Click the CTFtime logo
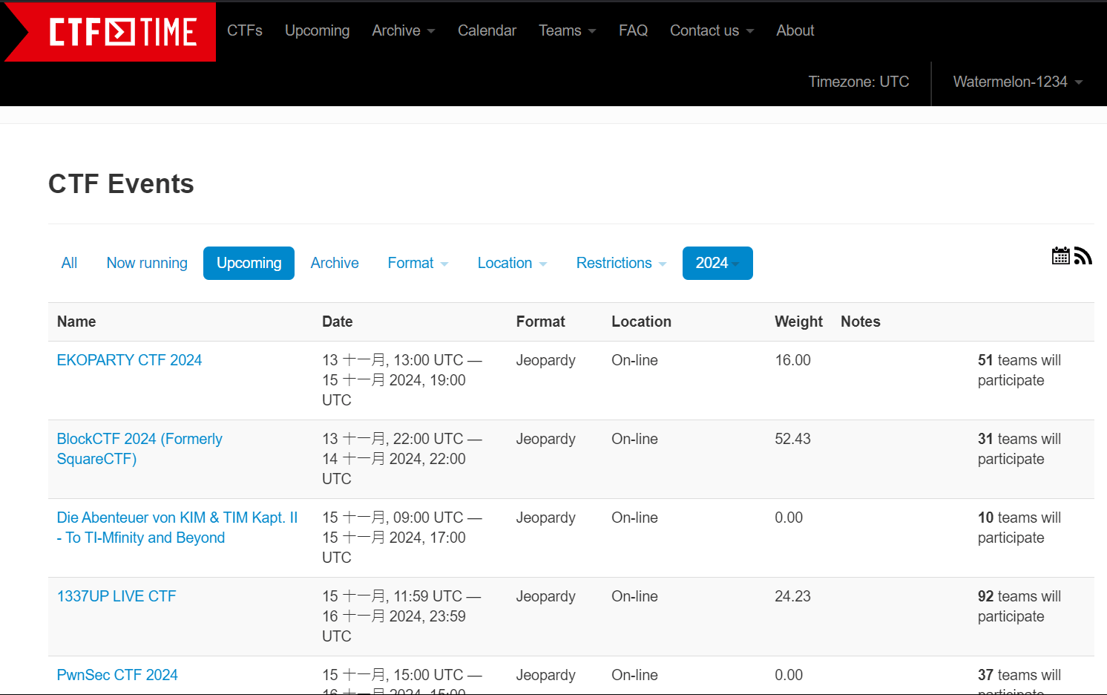The height and width of the screenshot is (695, 1107). [111, 32]
